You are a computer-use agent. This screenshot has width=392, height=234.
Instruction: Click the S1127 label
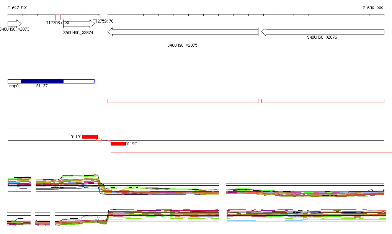pos(42,86)
